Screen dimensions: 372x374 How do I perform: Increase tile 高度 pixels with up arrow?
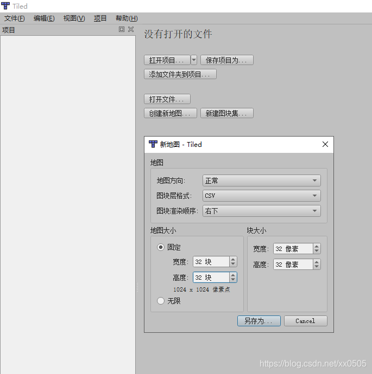click(x=317, y=262)
